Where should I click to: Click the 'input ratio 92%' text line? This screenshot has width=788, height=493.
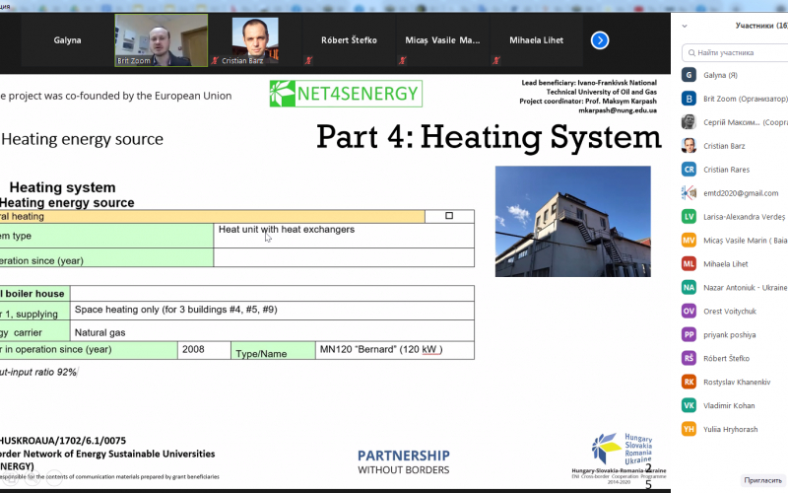tap(38, 373)
